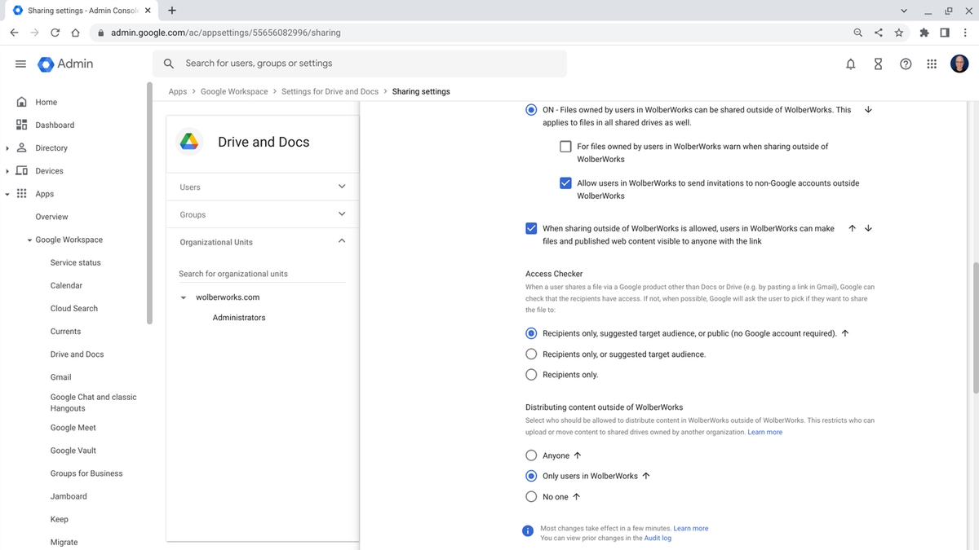Uncheck allowing invitations to non-Google accounts

[565, 183]
